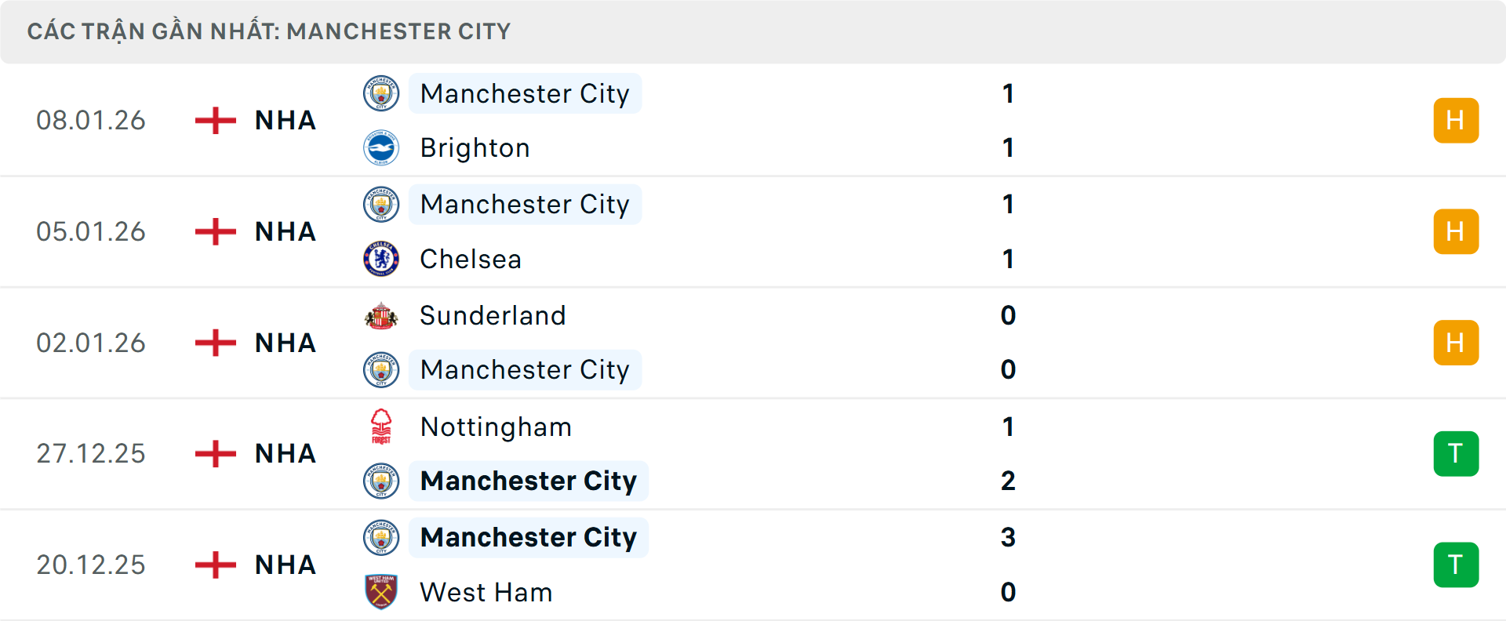This screenshot has width=1506, height=621.
Task: Open the Brighton team page link
Action: pos(474,147)
